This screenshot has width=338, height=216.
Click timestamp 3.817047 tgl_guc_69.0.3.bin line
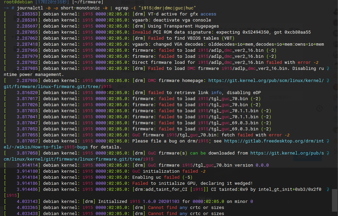point(27,123)
